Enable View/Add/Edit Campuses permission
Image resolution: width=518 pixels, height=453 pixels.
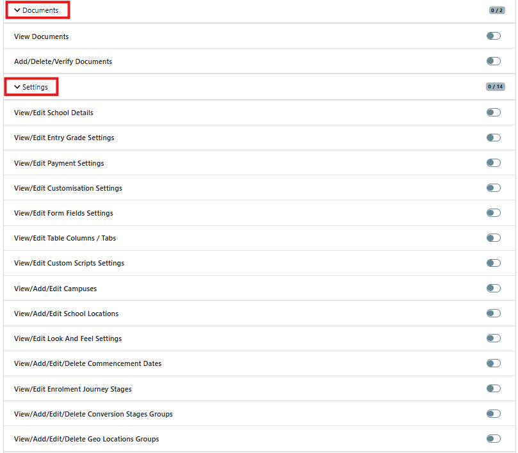click(493, 289)
